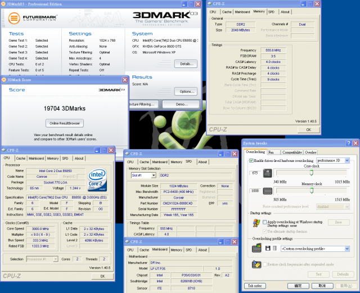Viewport: 360px width, 293px height.
Task: Click the CPU-Z Mainboard window title icon
Action: [127, 242]
